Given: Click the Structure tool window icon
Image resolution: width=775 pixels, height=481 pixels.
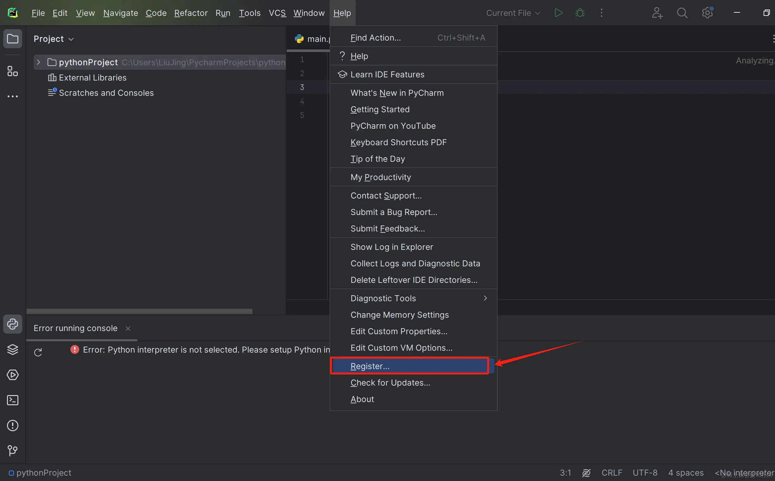Looking at the screenshot, I should (x=12, y=71).
